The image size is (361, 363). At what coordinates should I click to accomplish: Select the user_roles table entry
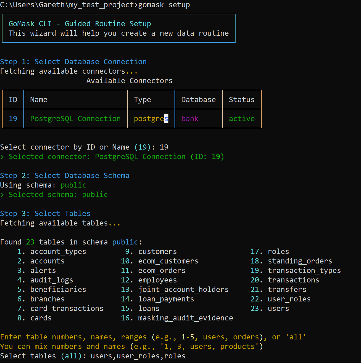pyautogui.click(x=289, y=299)
